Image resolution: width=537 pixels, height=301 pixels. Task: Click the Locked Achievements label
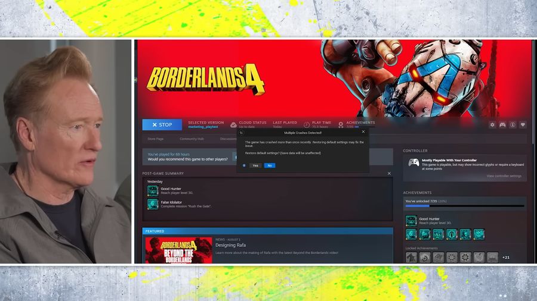click(421, 248)
